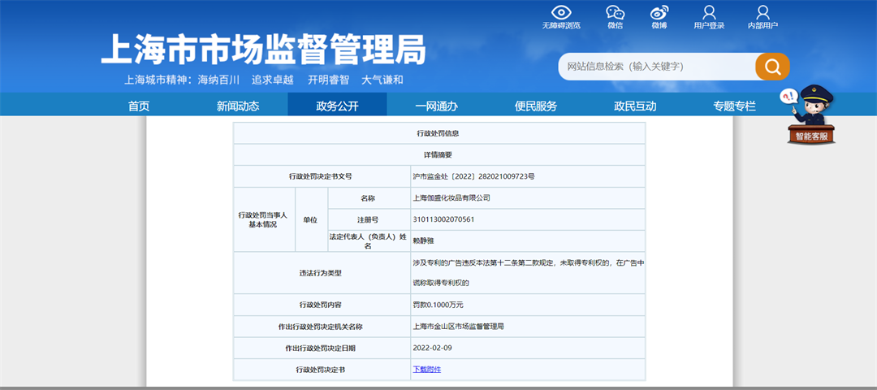Navigate to the 专题专栏 tab
The height and width of the screenshot is (390, 877).
tap(734, 106)
